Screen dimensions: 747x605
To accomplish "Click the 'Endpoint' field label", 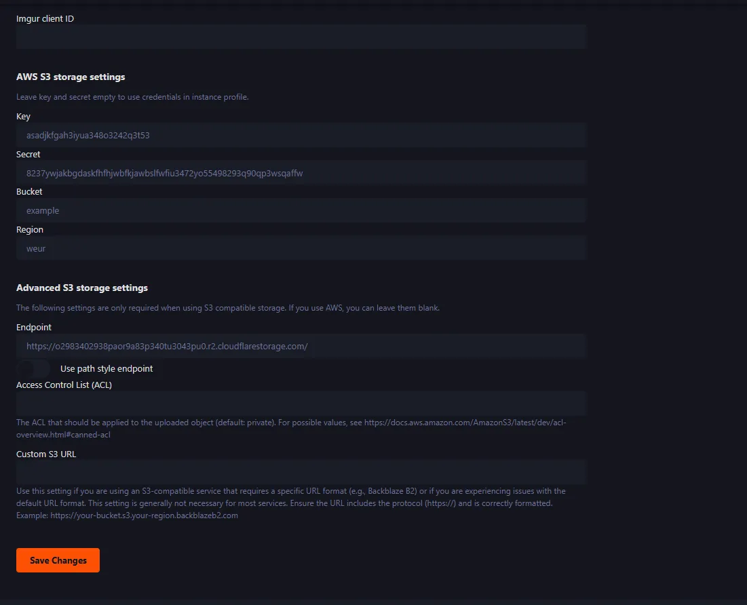I will 34,328.
